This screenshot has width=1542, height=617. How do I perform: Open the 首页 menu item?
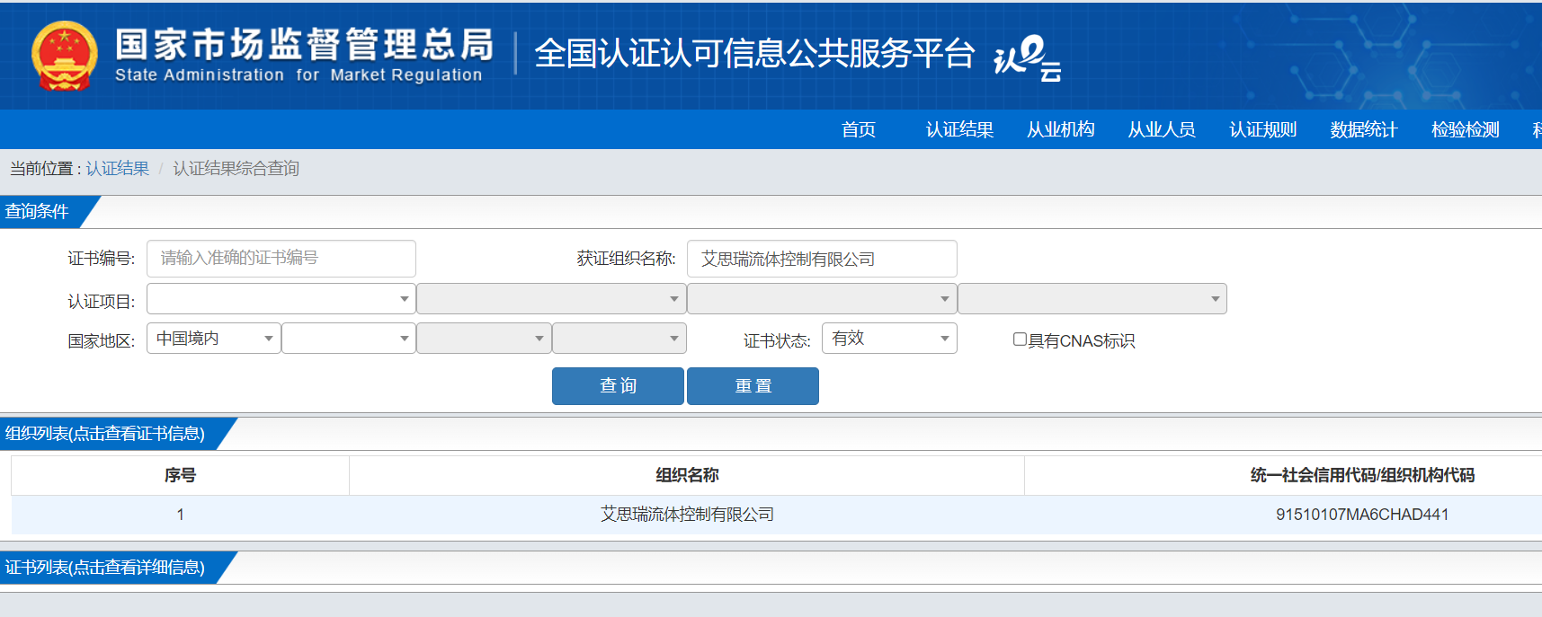858,129
